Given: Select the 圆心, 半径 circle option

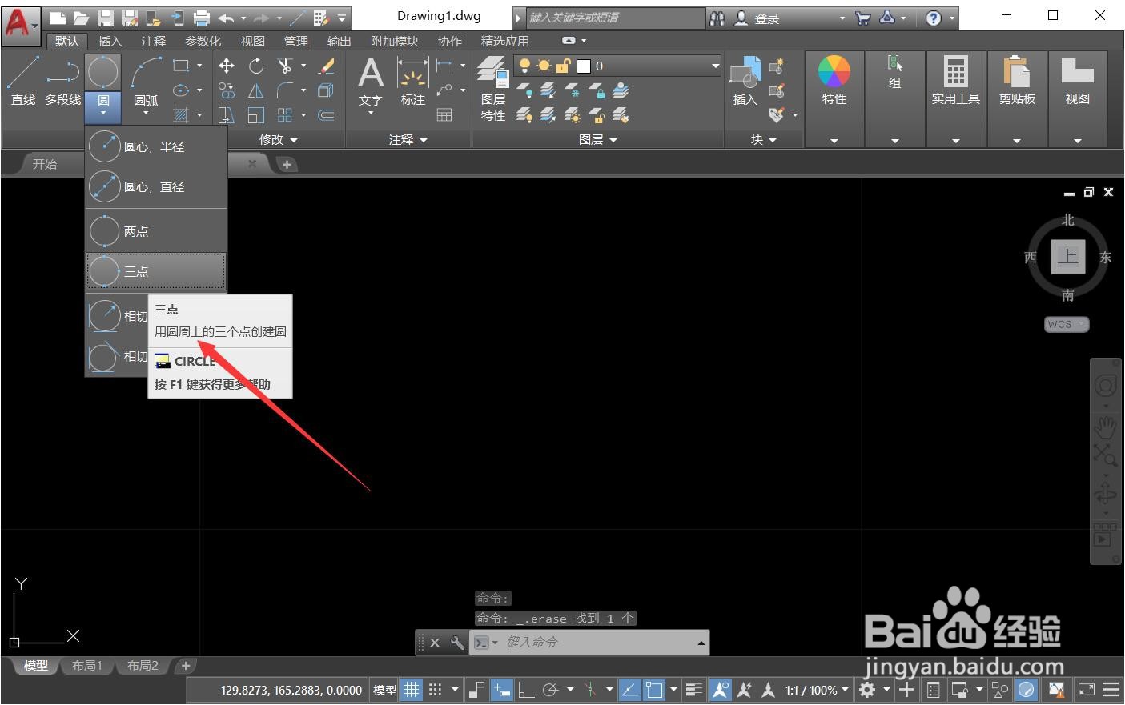Looking at the screenshot, I should 156,146.
